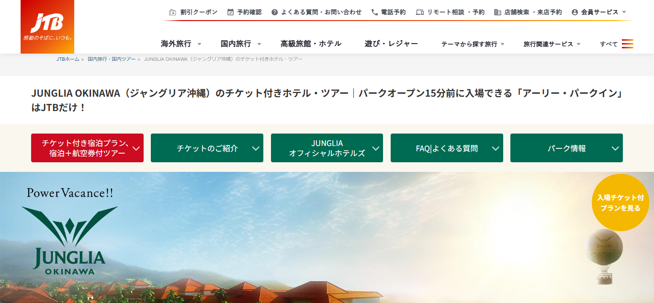Expand chevron on チケットのご紹介 button
Image resolution: width=654 pixels, height=303 pixels.
(256, 148)
